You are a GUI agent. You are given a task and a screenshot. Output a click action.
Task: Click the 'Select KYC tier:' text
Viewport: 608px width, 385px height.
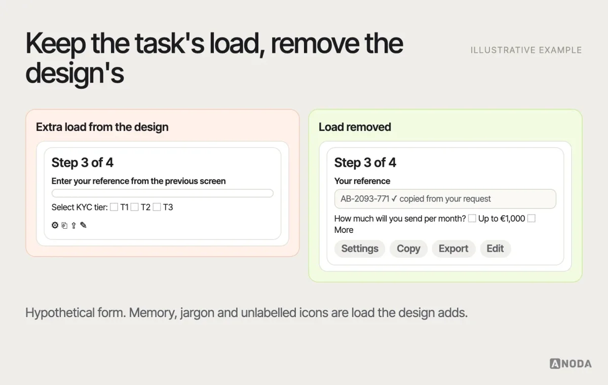point(80,207)
